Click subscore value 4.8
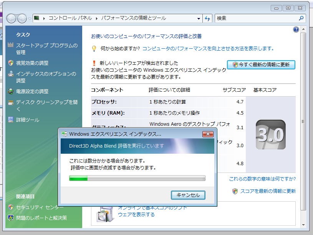Image resolution: width=313 pixels, height=235 pixels. [x=240, y=164]
